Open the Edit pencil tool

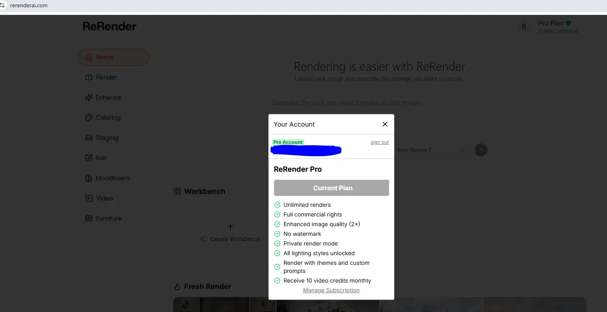pyautogui.click(x=96, y=158)
